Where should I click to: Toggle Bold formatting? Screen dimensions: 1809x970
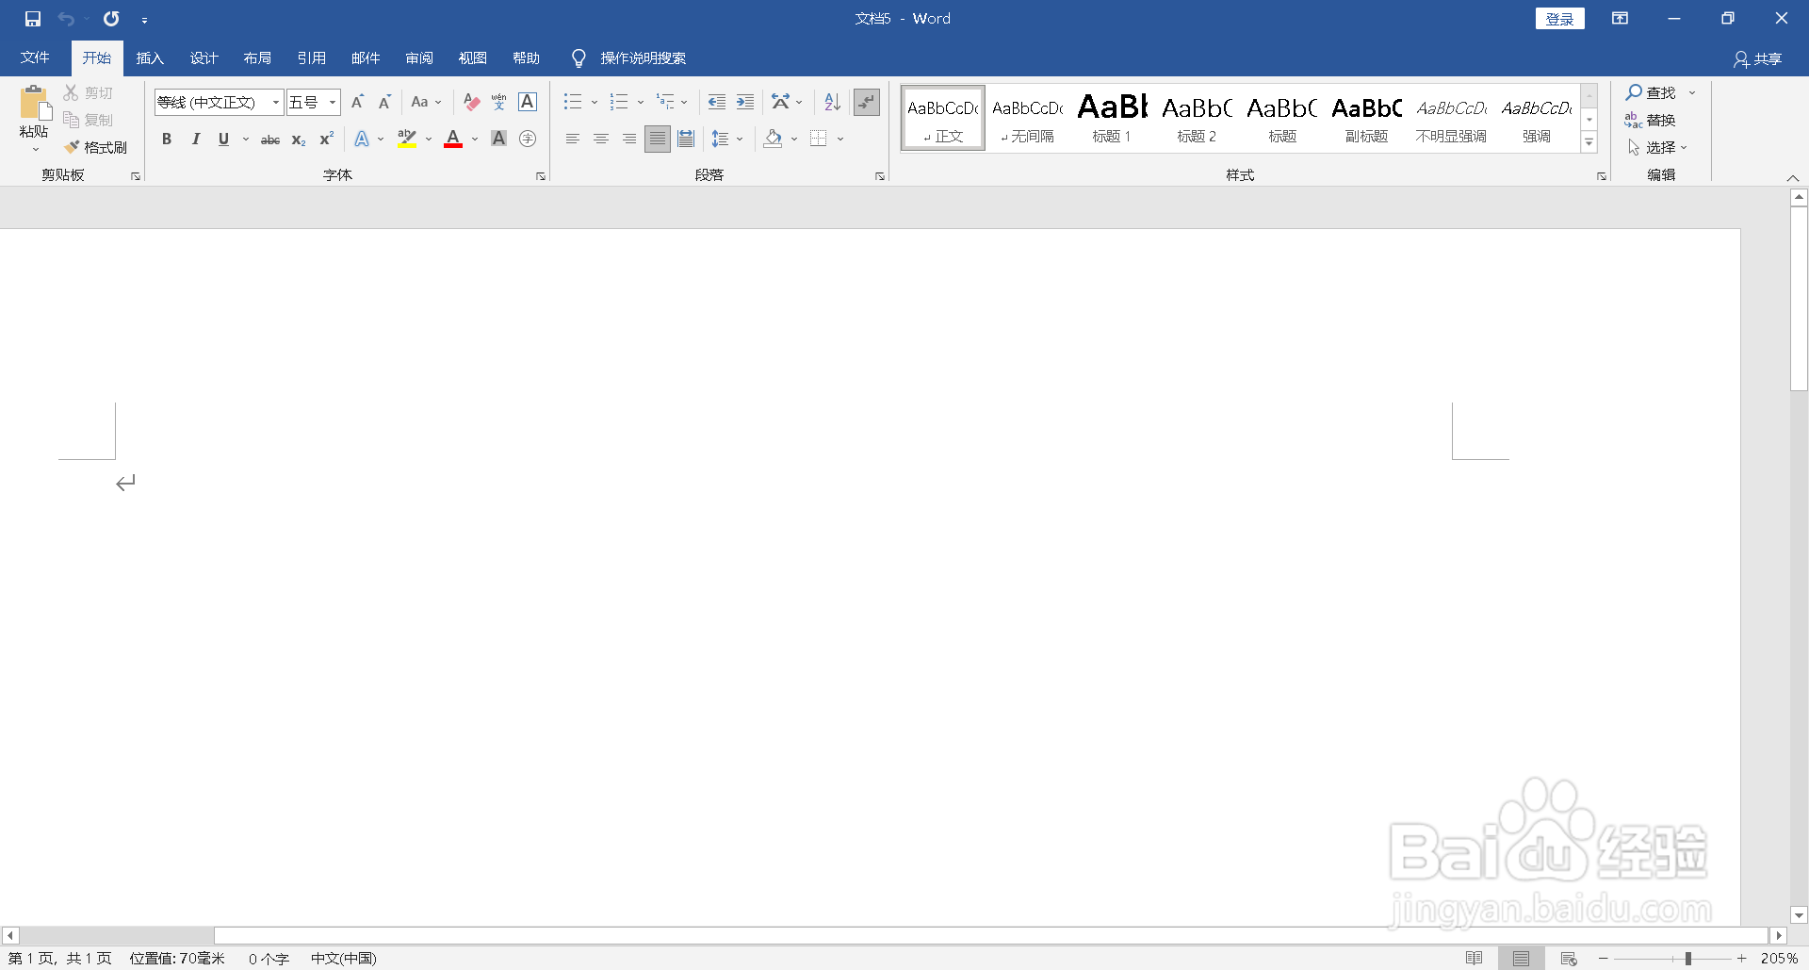167,139
